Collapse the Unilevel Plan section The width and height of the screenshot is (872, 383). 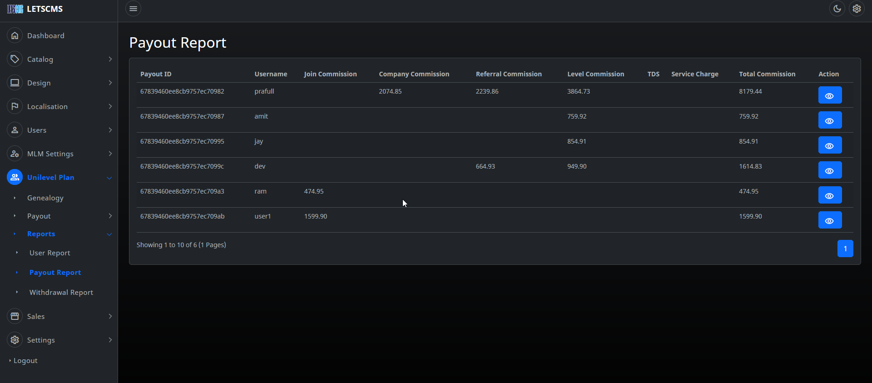[x=109, y=178]
